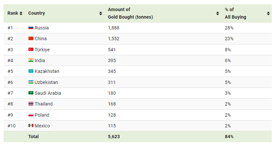Click the China flag icon
This screenshot has height=146, width=277.
pyautogui.click(x=31, y=39)
